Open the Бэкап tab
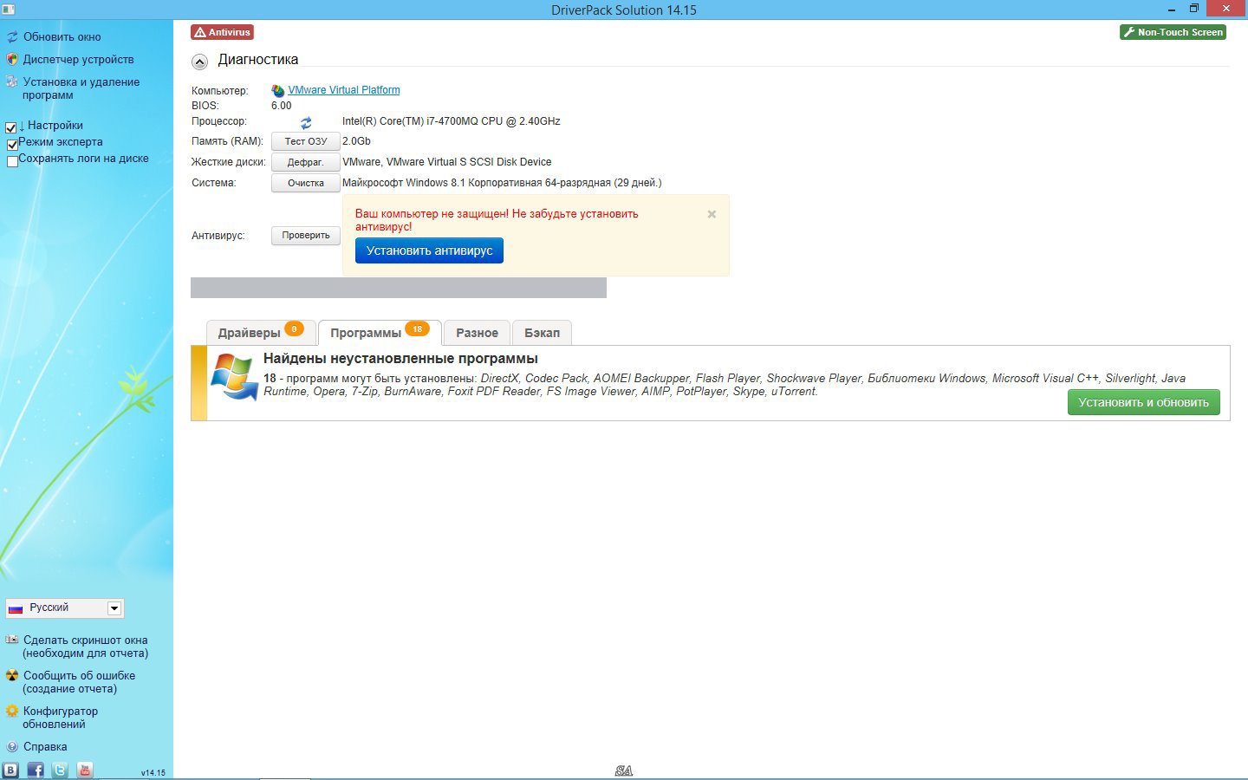 [542, 332]
